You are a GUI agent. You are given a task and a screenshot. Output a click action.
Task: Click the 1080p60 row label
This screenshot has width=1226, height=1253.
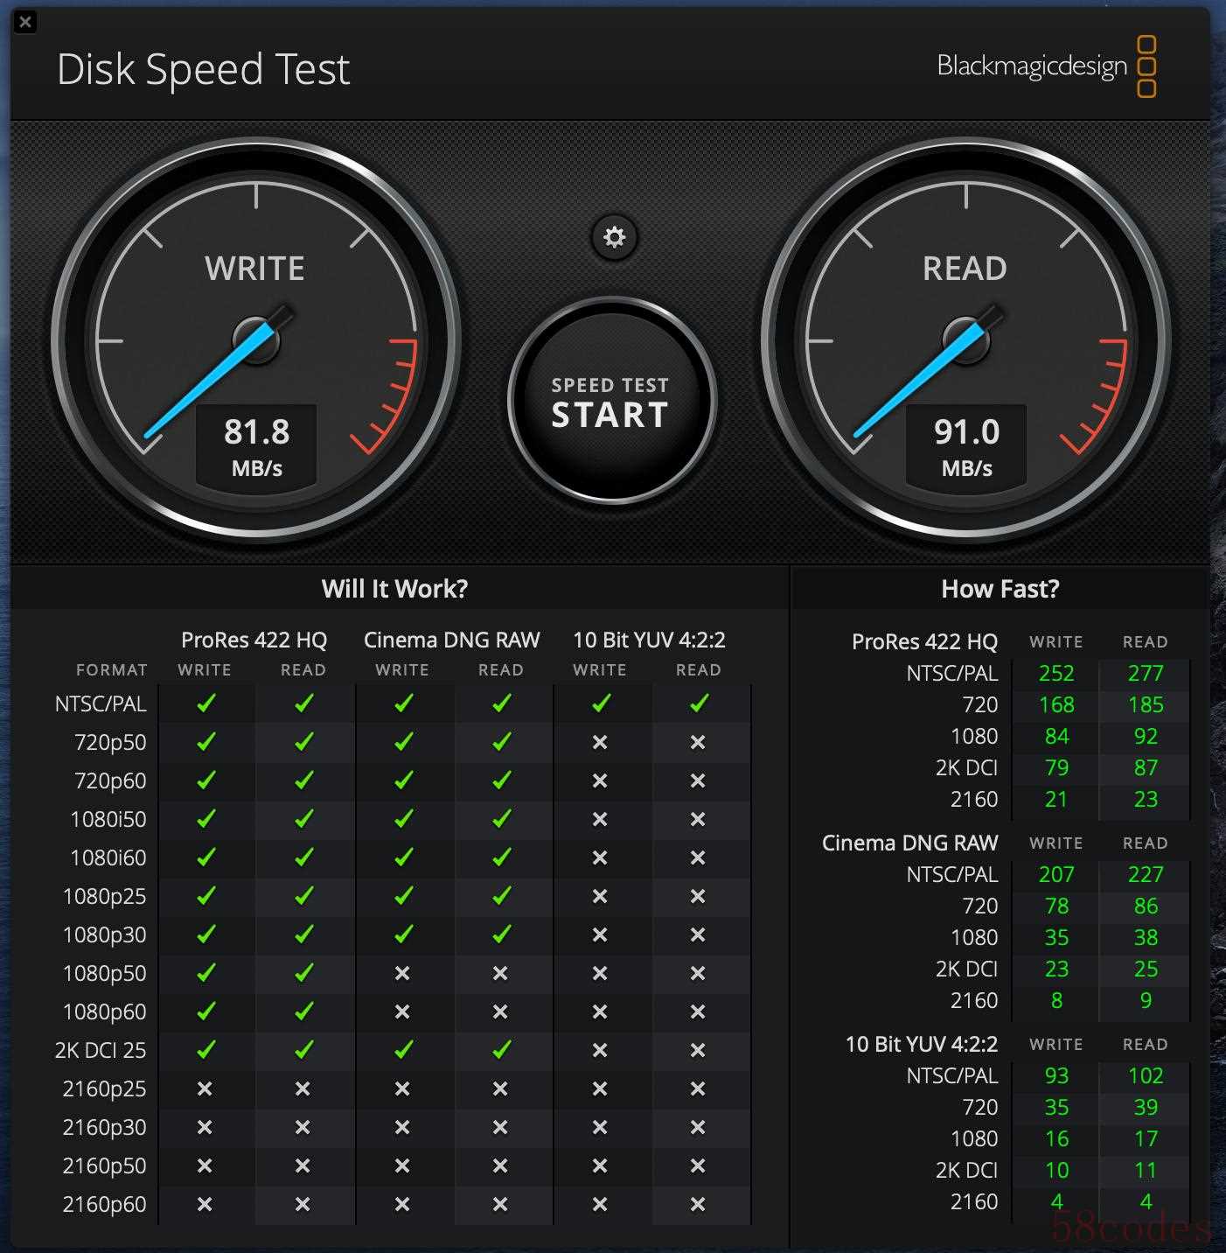tap(105, 1011)
